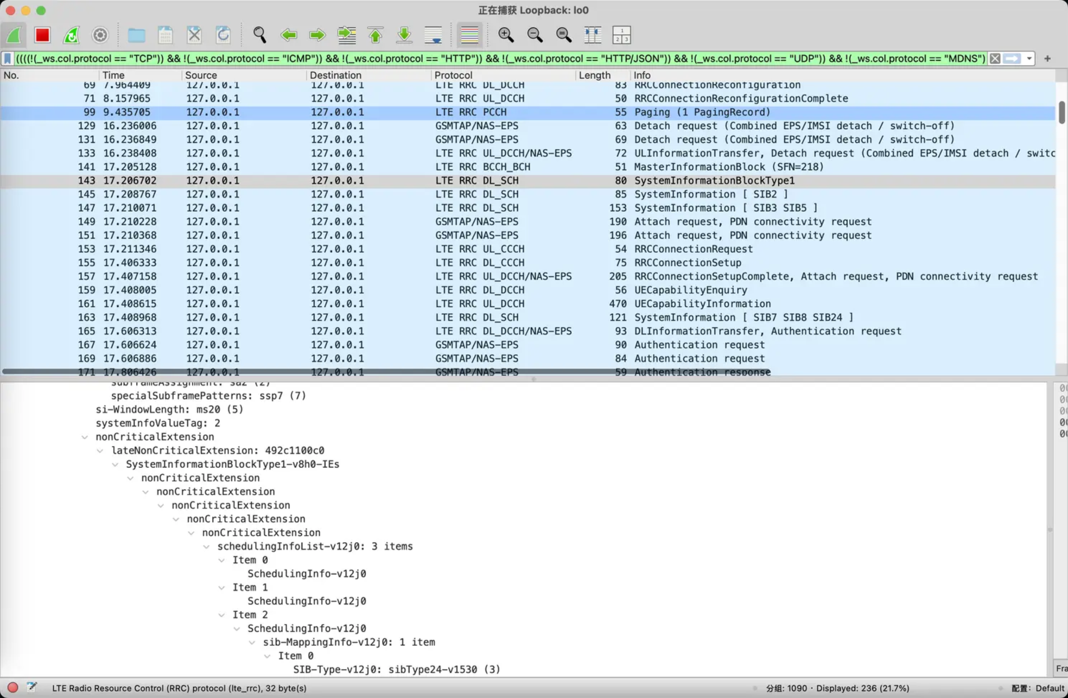This screenshot has height=698, width=1068.
Task: Open capture options gear icon
Action: 100,35
